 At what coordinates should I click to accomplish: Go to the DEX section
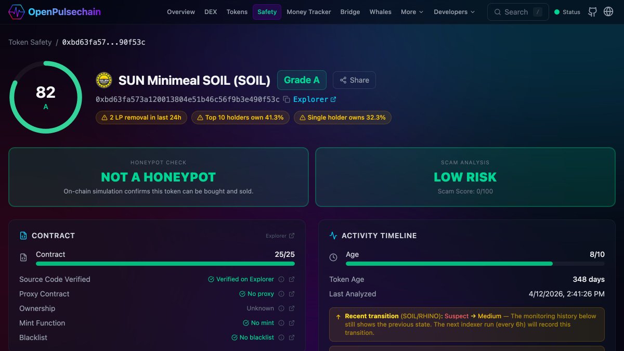click(x=211, y=11)
